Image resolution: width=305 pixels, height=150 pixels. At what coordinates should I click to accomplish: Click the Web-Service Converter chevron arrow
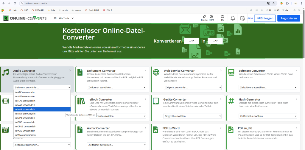(221, 70)
